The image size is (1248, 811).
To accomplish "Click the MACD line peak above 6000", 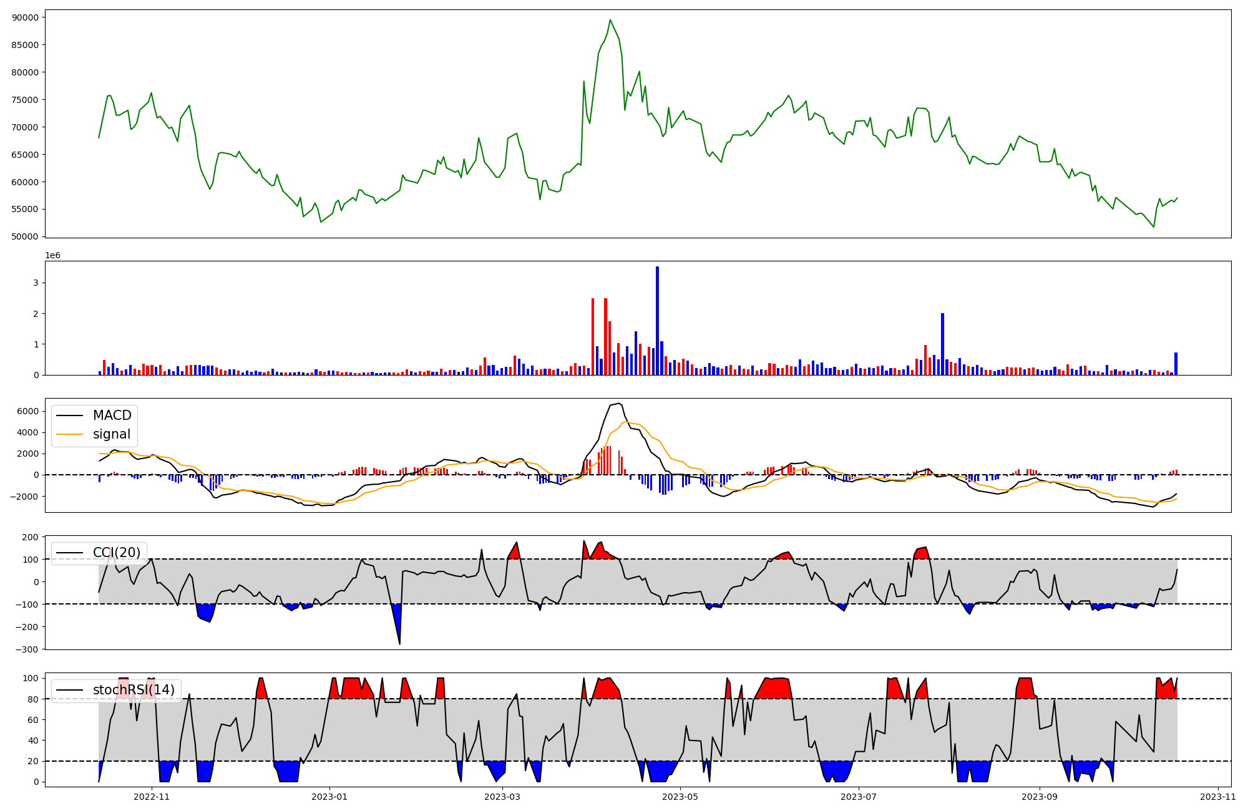I will pyautogui.click(x=618, y=404).
